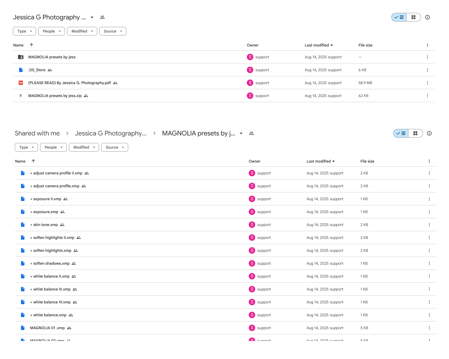
Task: Open bottom panel header more options
Action: pos(429,161)
